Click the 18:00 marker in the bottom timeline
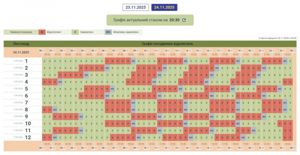 (230, 148)
